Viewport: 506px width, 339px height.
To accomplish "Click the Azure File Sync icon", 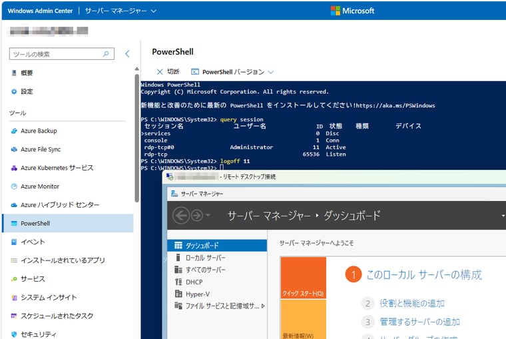I will pyautogui.click(x=14, y=149).
